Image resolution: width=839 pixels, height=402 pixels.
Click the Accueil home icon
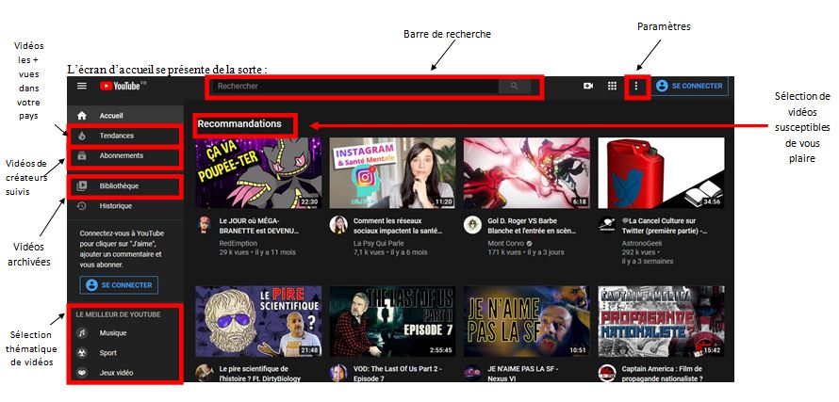click(x=82, y=116)
